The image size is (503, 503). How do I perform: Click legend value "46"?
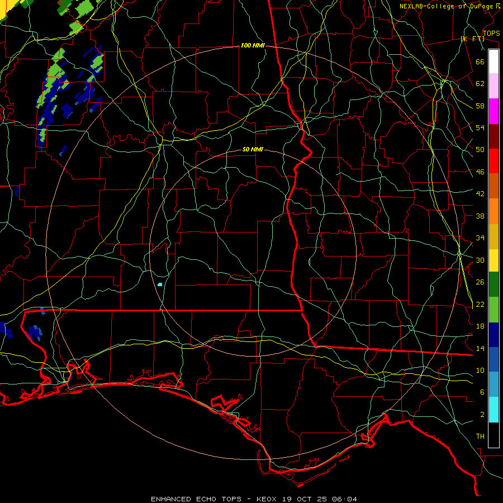pos(480,172)
